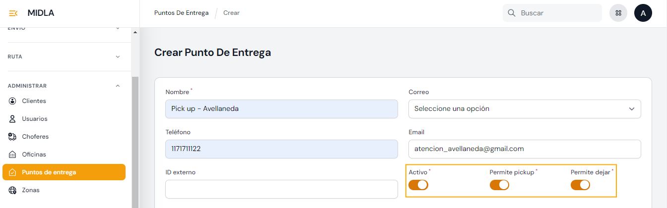
Task: Open the Correo dropdown
Action: click(x=525, y=109)
